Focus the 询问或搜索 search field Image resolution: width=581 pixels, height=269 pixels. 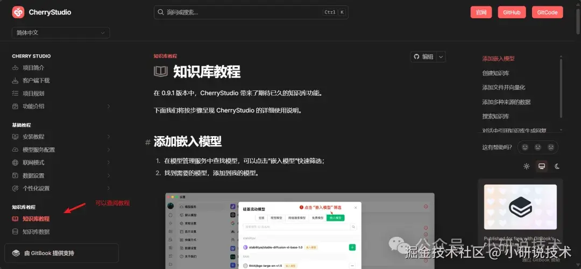click(x=251, y=12)
